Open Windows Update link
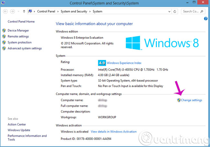The height and width of the screenshot is (147, 210). pyautogui.click(x=19, y=130)
